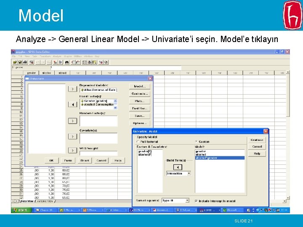Screen dimensions: 303x227
Task: Click the arrow button beside WLS Weight
Action: (x=73, y=150)
